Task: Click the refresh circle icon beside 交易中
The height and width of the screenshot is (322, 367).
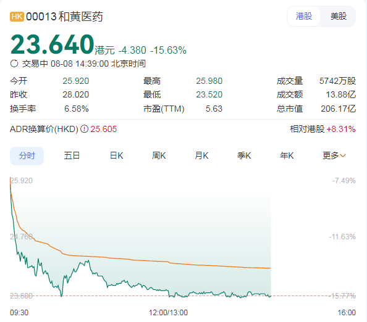Action: click(14, 64)
